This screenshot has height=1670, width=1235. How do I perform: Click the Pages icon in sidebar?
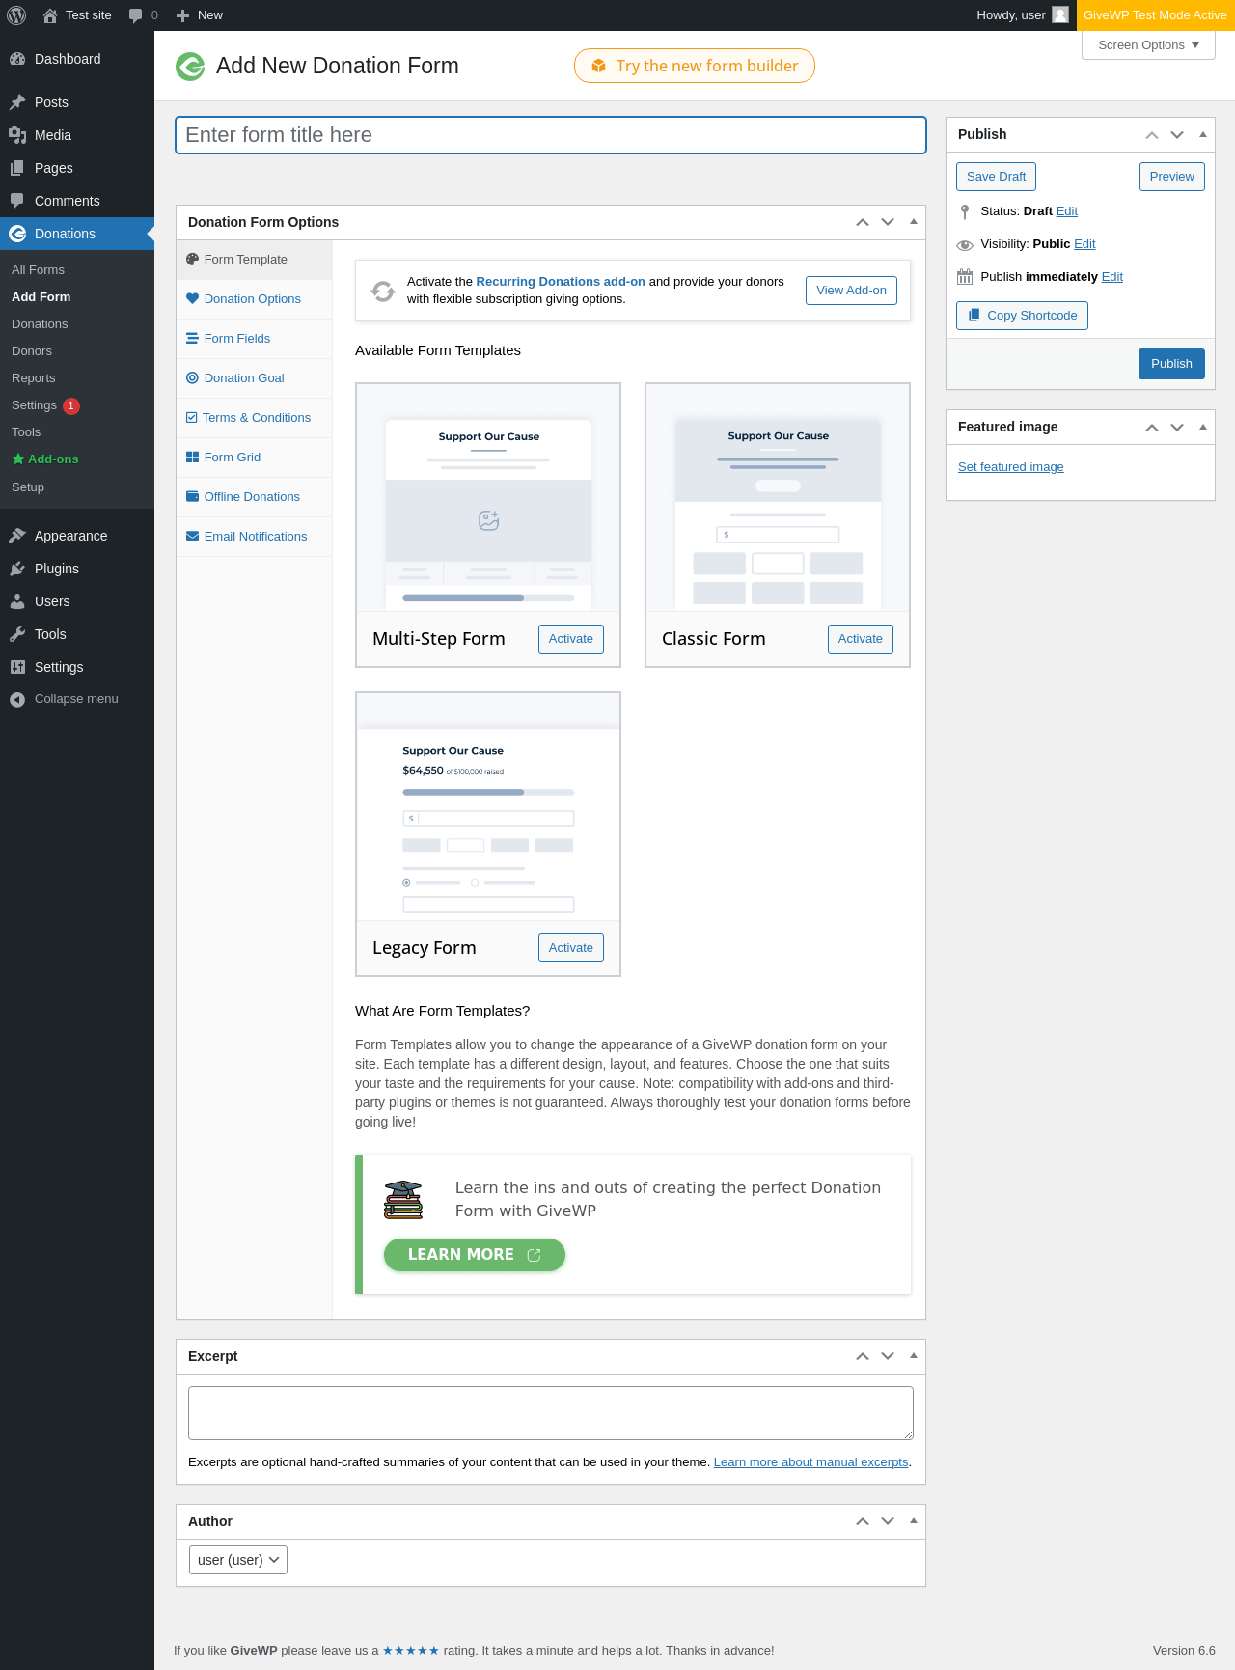click(x=17, y=168)
